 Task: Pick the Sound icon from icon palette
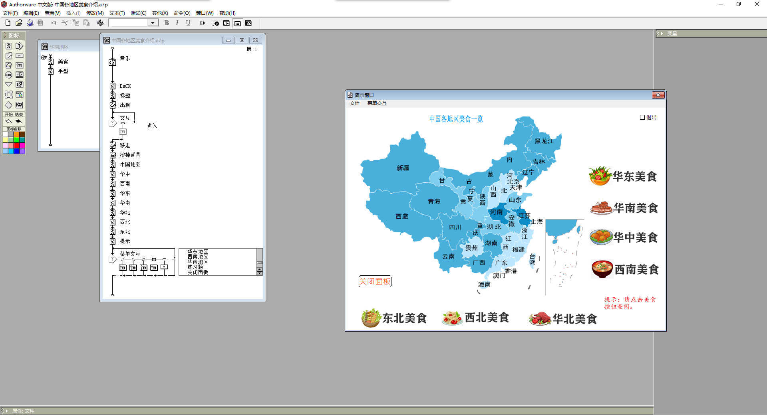pos(19,85)
